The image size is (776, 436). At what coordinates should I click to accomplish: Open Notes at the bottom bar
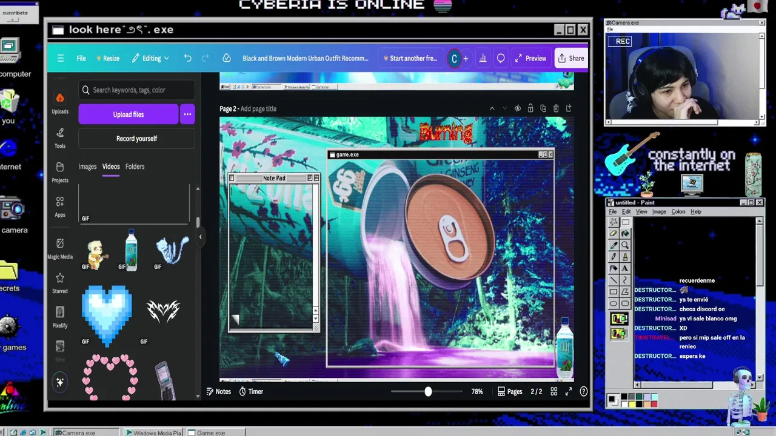[x=218, y=392]
